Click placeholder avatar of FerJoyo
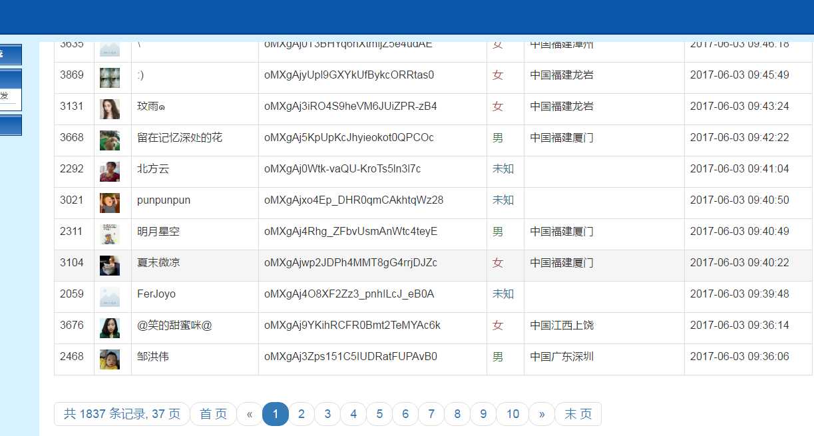814x436 pixels. click(x=110, y=297)
